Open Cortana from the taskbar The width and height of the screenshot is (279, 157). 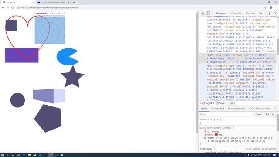coord(13,155)
